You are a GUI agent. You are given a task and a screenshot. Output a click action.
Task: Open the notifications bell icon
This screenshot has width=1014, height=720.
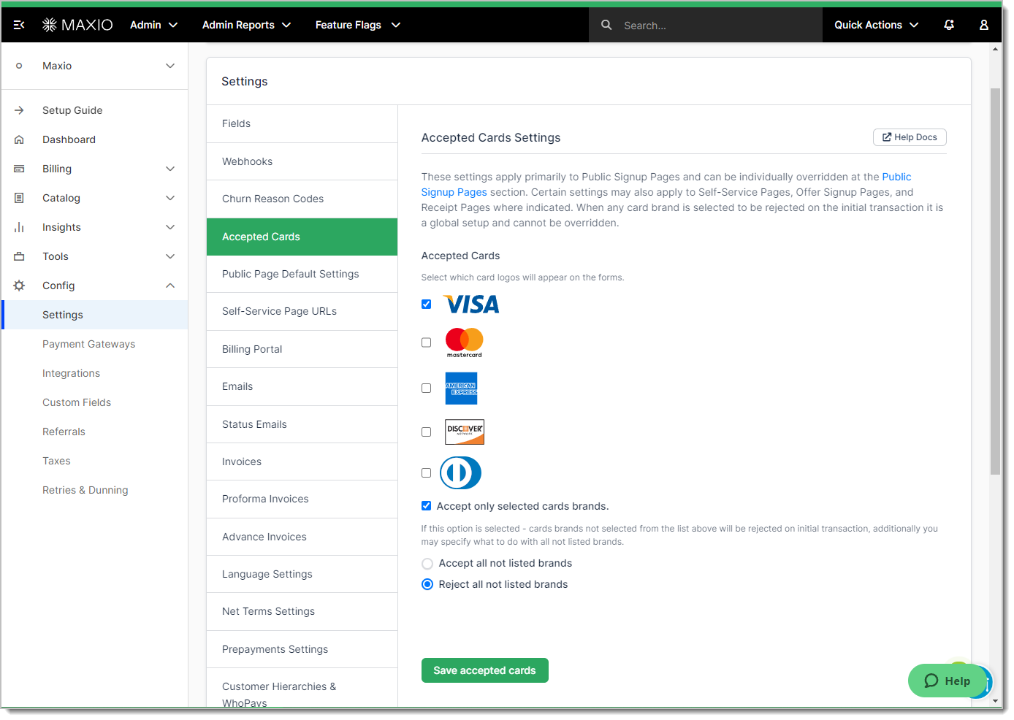(949, 25)
